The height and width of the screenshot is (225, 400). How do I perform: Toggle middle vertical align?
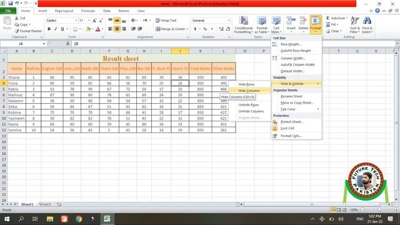117,21
